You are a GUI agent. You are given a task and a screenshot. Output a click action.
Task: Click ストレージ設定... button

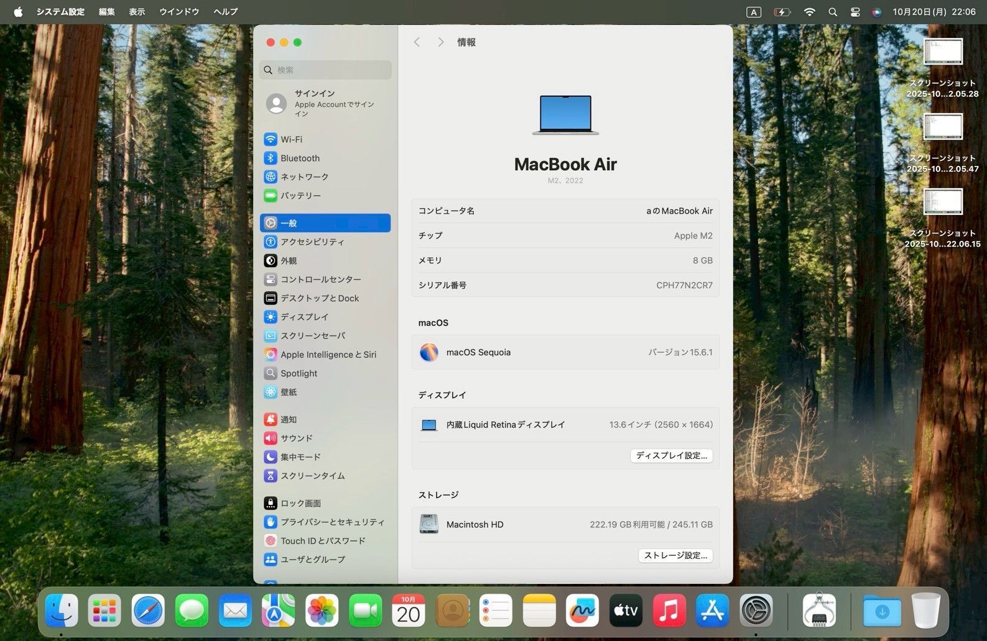pyautogui.click(x=675, y=555)
